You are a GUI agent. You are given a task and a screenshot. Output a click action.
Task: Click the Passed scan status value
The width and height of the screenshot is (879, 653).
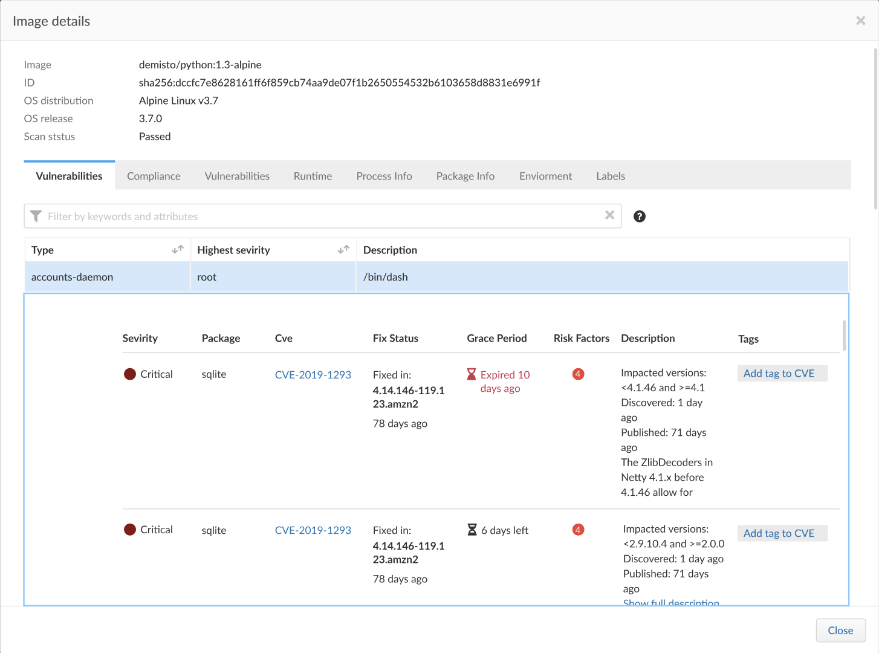tap(155, 137)
